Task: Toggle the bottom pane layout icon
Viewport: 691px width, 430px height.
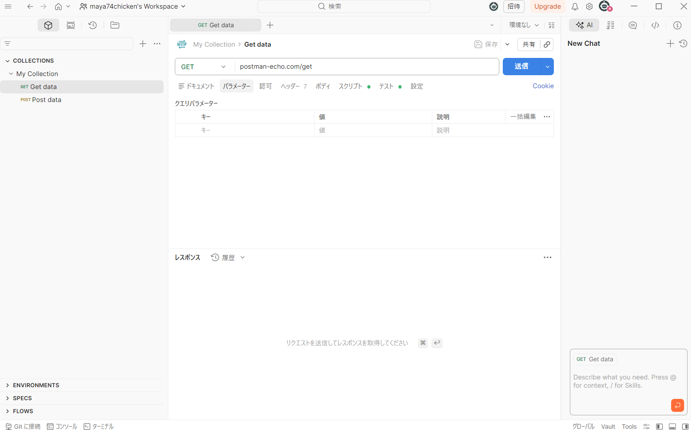Action: [672, 427]
